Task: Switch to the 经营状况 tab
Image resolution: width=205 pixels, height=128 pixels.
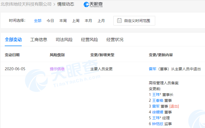Action: [115, 39]
